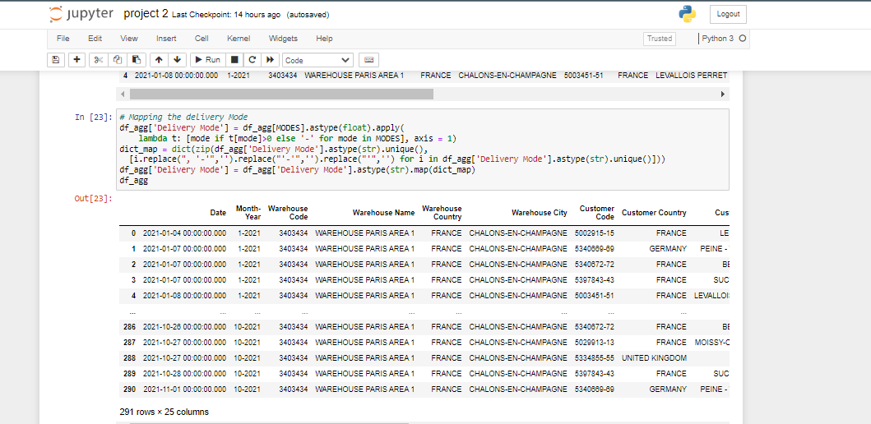Run the current cell
Screen dimensions: 871x424
tap(208, 60)
